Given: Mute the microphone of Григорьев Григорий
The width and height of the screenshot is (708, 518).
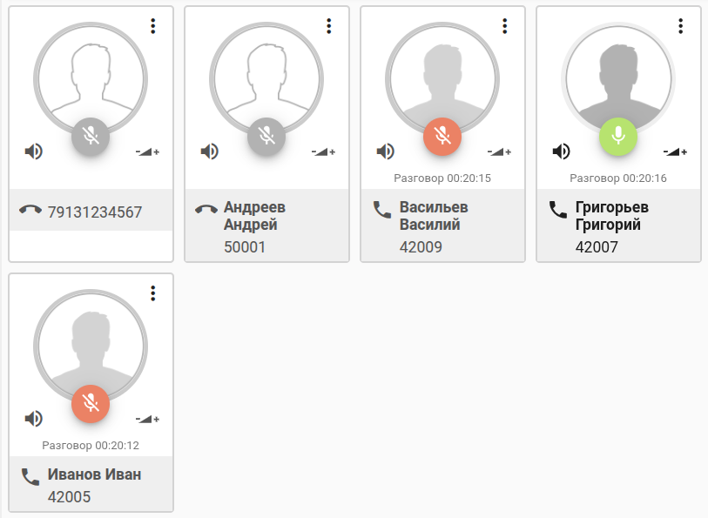Looking at the screenshot, I should 618,136.
